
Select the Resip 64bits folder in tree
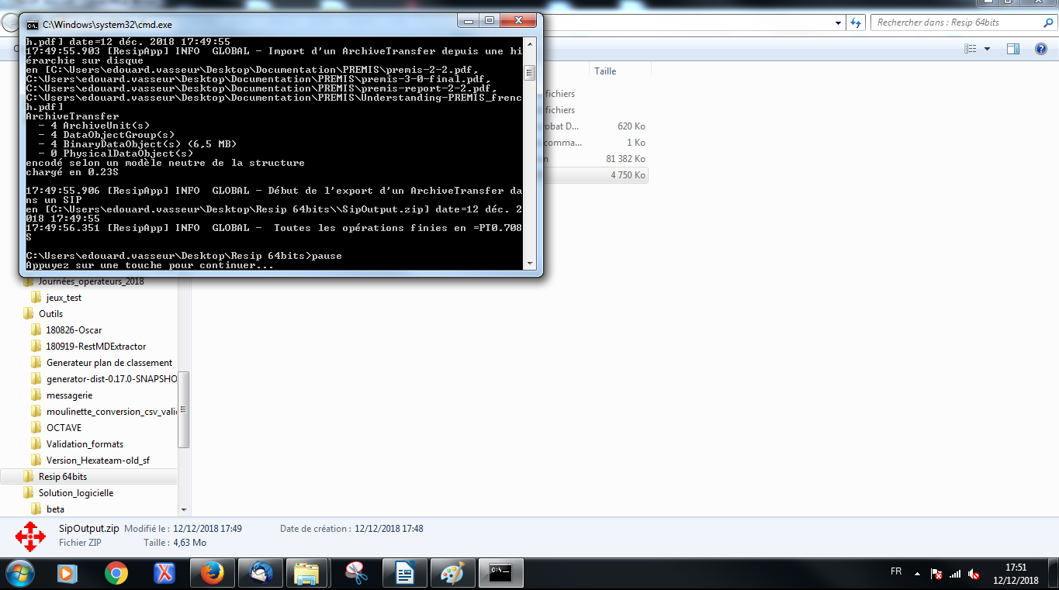[x=63, y=477]
